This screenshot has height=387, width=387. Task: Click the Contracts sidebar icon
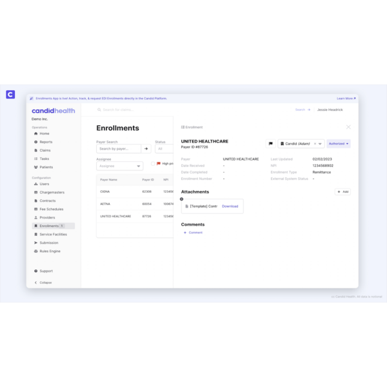click(x=35, y=201)
